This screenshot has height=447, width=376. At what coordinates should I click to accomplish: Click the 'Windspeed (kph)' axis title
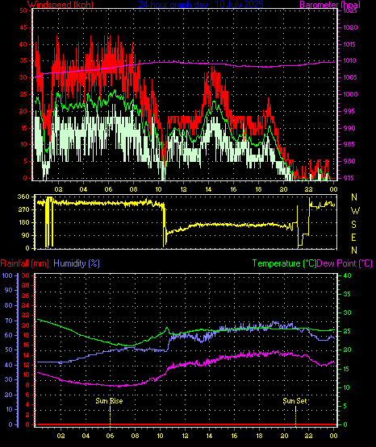pos(61,4)
